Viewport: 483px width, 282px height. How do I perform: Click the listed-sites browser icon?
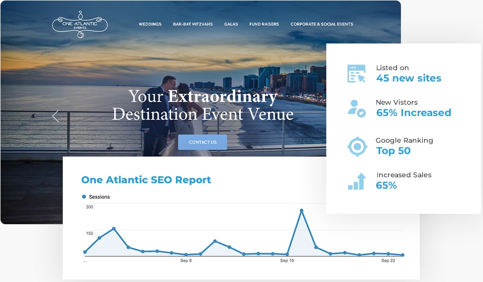point(356,74)
